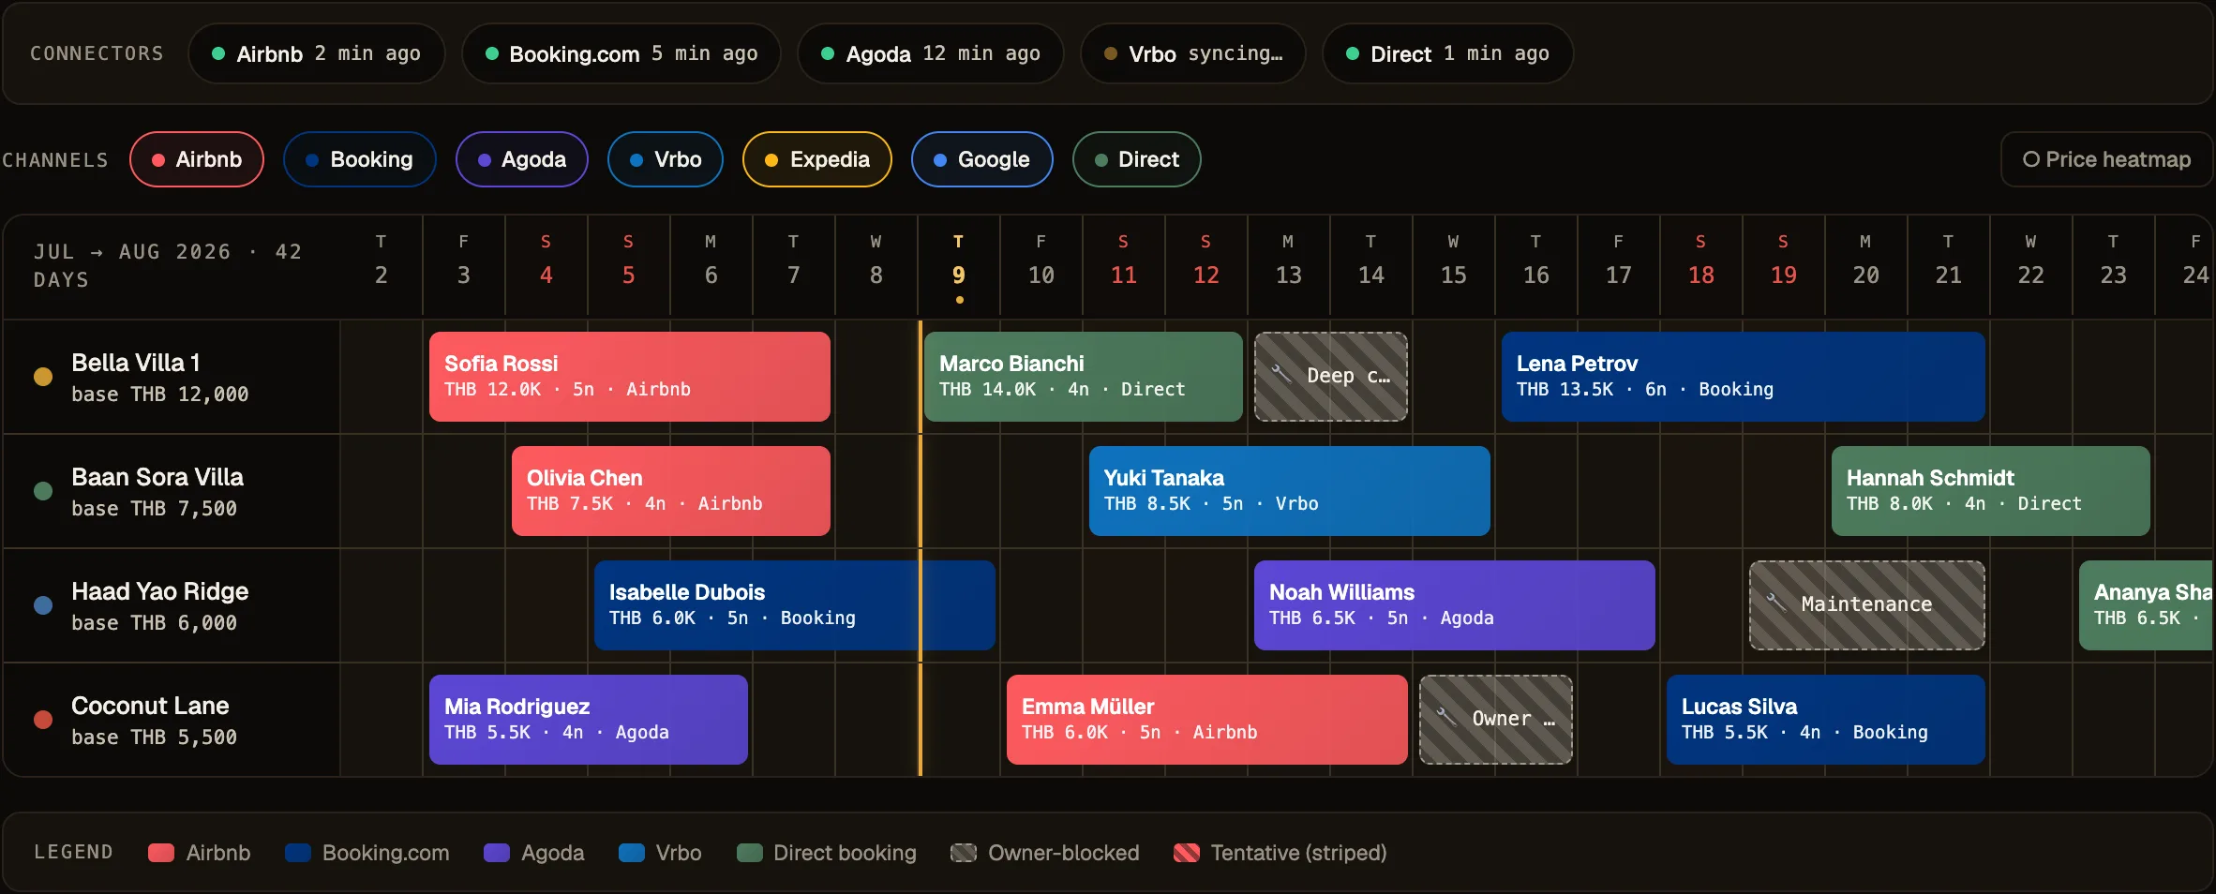This screenshot has height=894, width=2216.
Task: Select the Saturday 4 date header
Action: [x=547, y=266]
